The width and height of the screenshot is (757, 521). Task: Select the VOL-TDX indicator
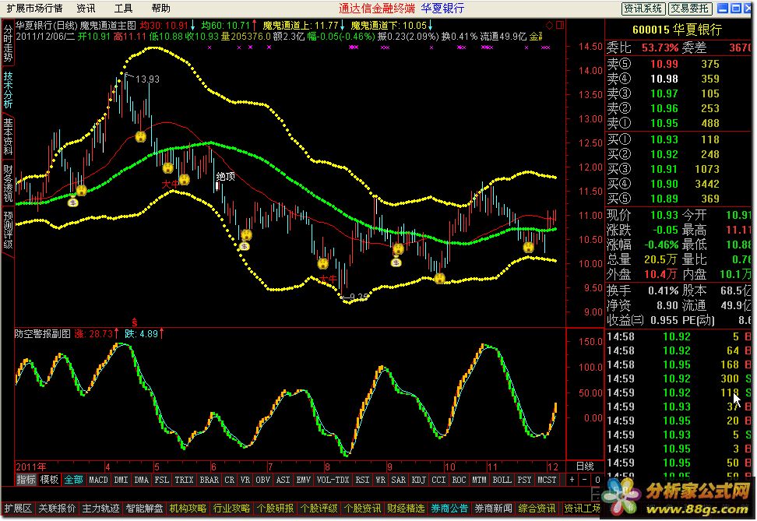coord(333,480)
